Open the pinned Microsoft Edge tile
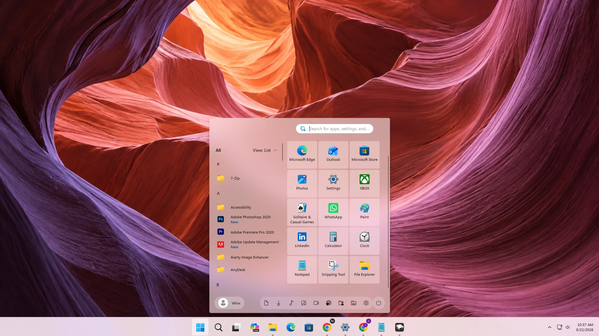The width and height of the screenshot is (599, 336). 302,155
